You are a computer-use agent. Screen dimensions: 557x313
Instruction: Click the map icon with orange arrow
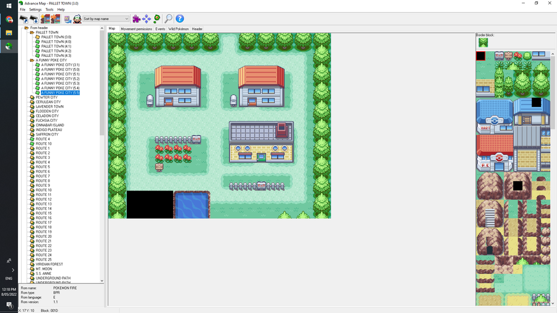(x=56, y=19)
